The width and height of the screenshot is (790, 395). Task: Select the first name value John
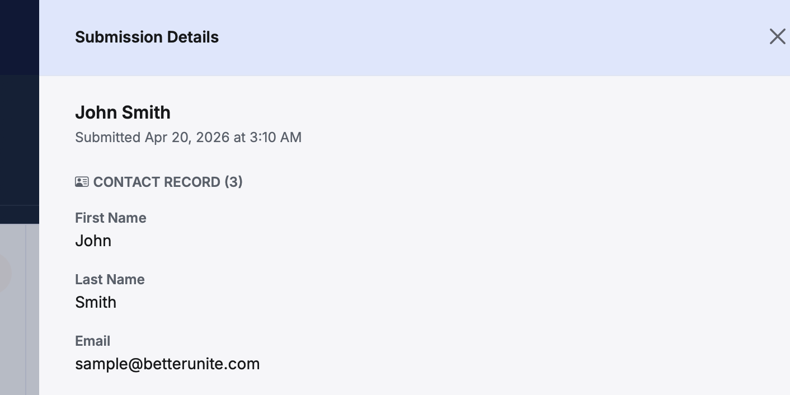click(x=93, y=241)
